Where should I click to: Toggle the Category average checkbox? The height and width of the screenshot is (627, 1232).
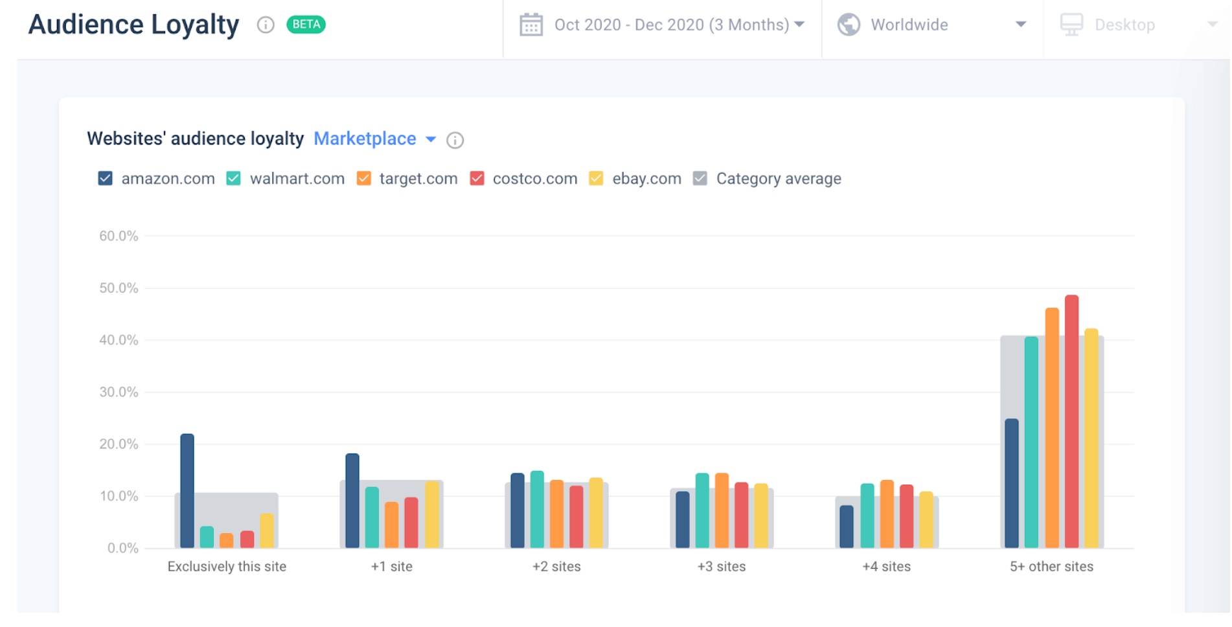click(700, 178)
